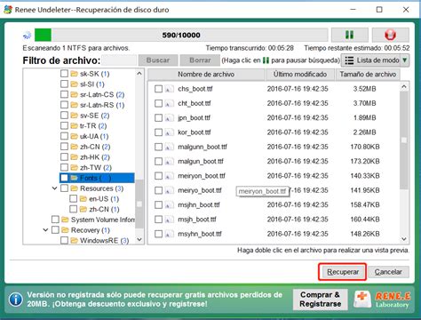Screen dimensions: 421x320
Task: Sort by Nombre de archivo column
Action: [x=206, y=75]
